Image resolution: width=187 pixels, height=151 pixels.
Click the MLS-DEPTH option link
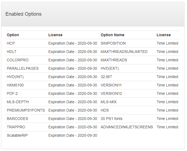point(18,102)
